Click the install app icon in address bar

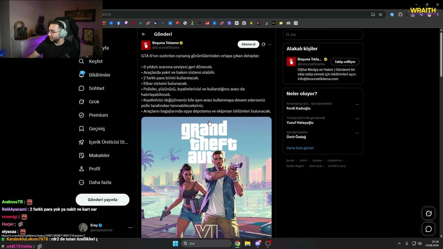[373, 15]
